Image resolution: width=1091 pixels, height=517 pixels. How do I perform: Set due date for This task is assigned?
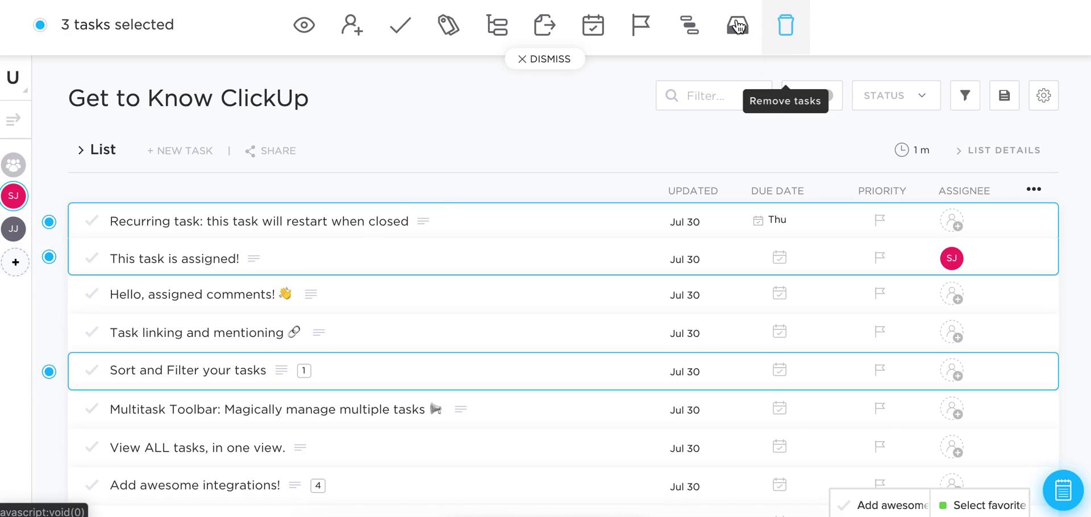point(780,257)
